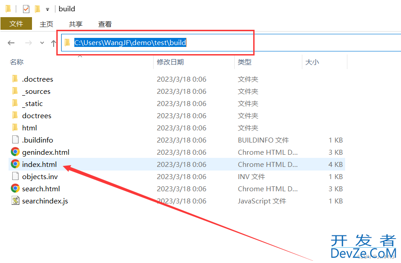Click Chrome HTML D... type of genindex.html
Screen dimensions: 401x263
point(268,152)
